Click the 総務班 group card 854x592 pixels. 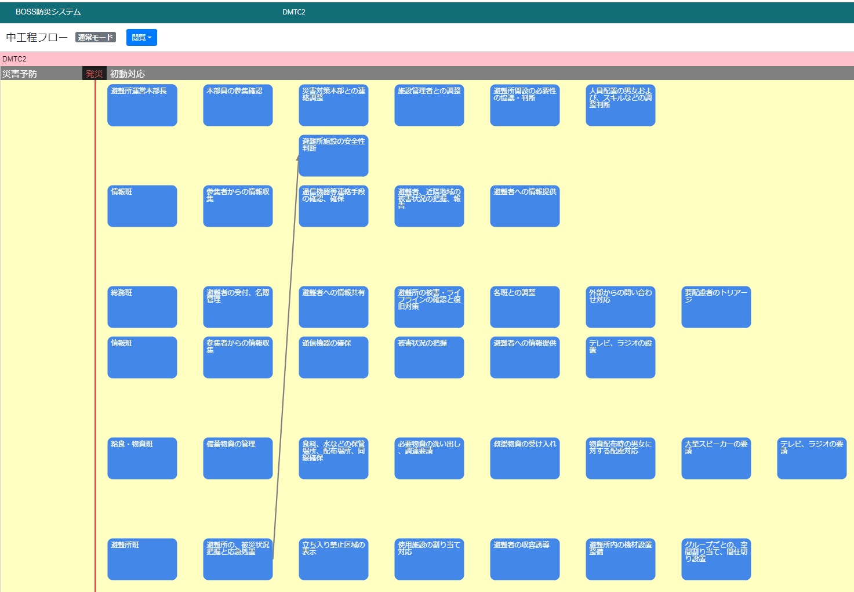(142, 307)
